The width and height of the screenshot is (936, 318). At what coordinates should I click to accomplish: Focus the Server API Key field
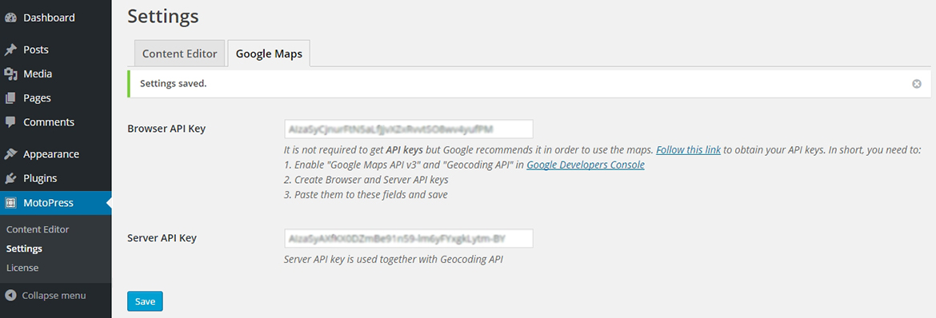coord(408,238)
